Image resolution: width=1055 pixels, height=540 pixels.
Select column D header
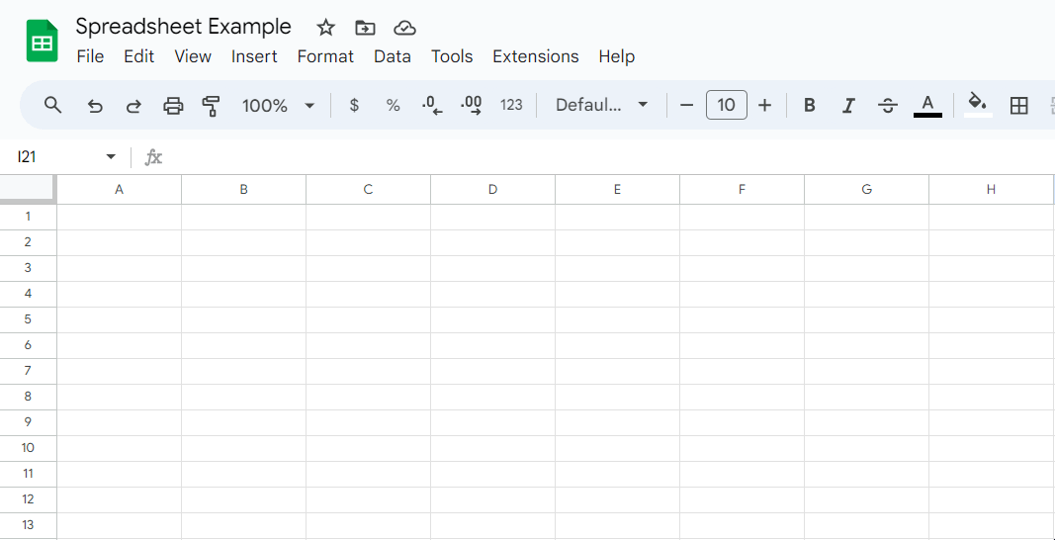[x=492, y=190]
